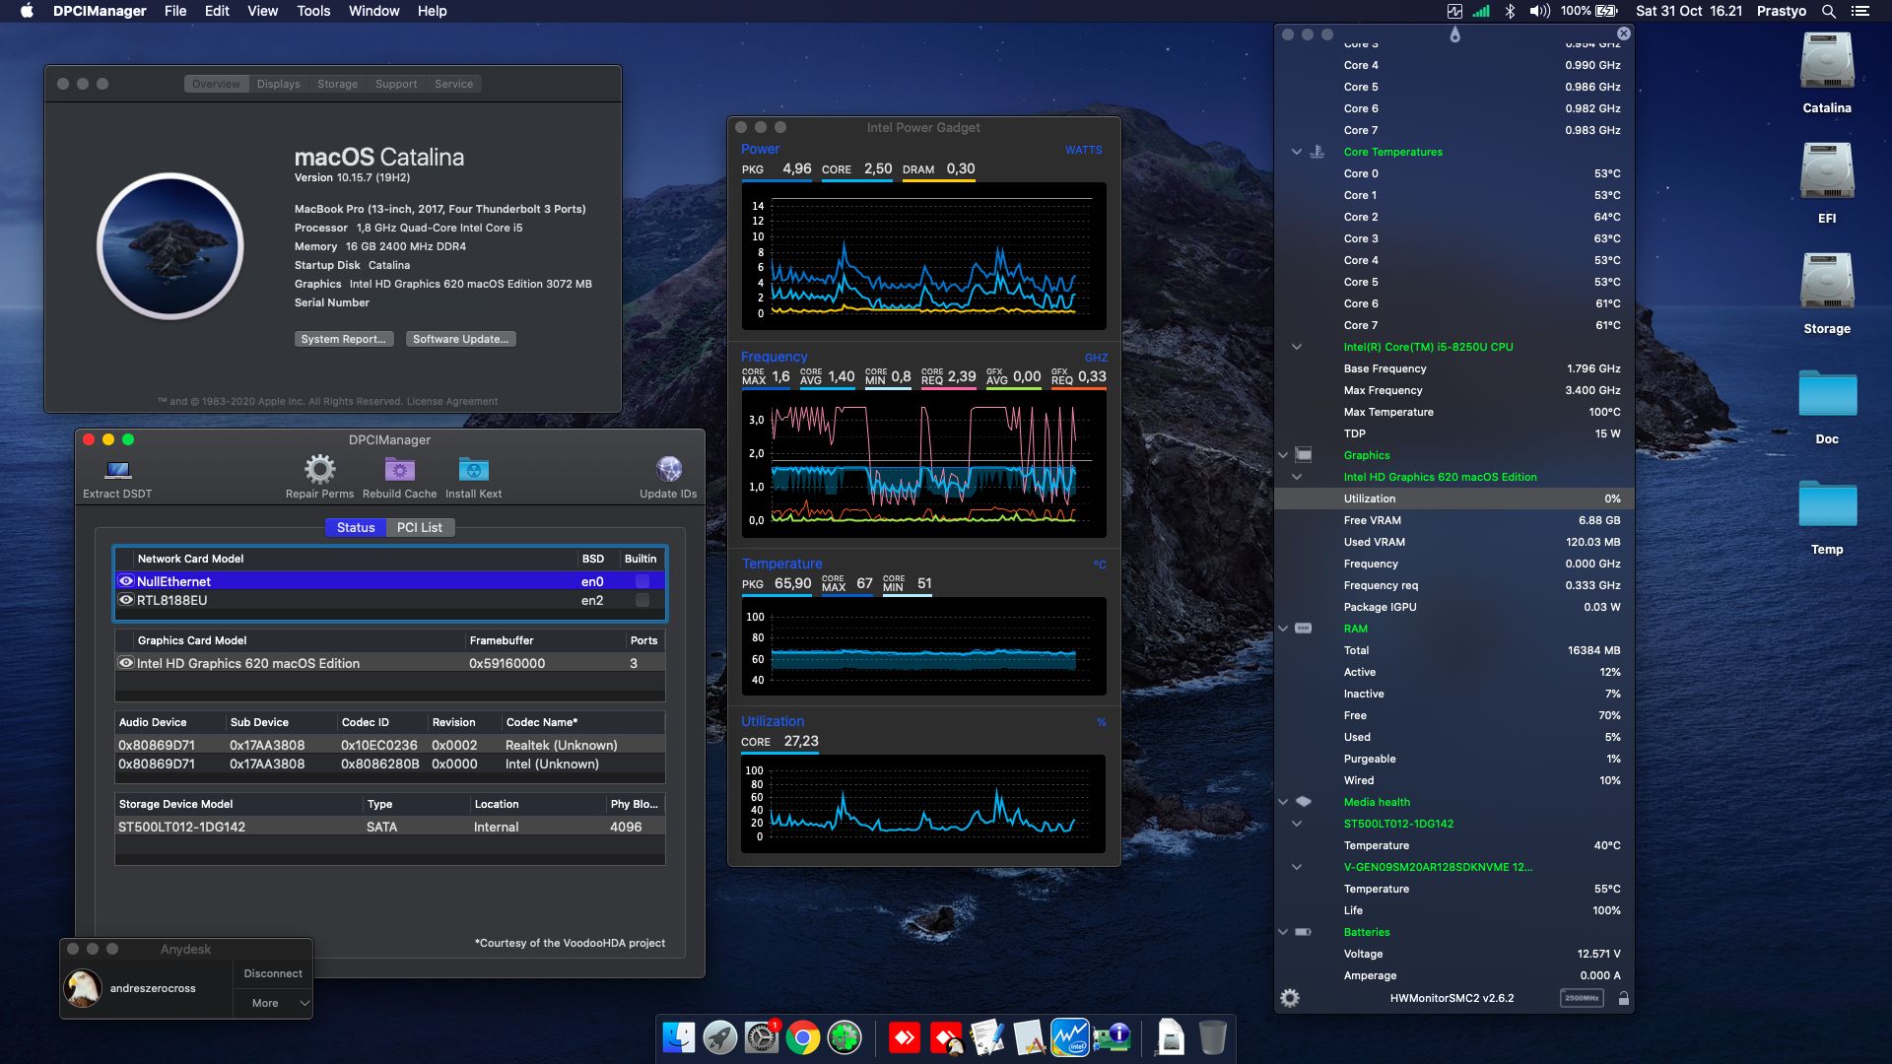Screen dimensions: 1892x1064
Task: Toggle the eye icon next to RTL8188EU
Action: click(126, 600)
